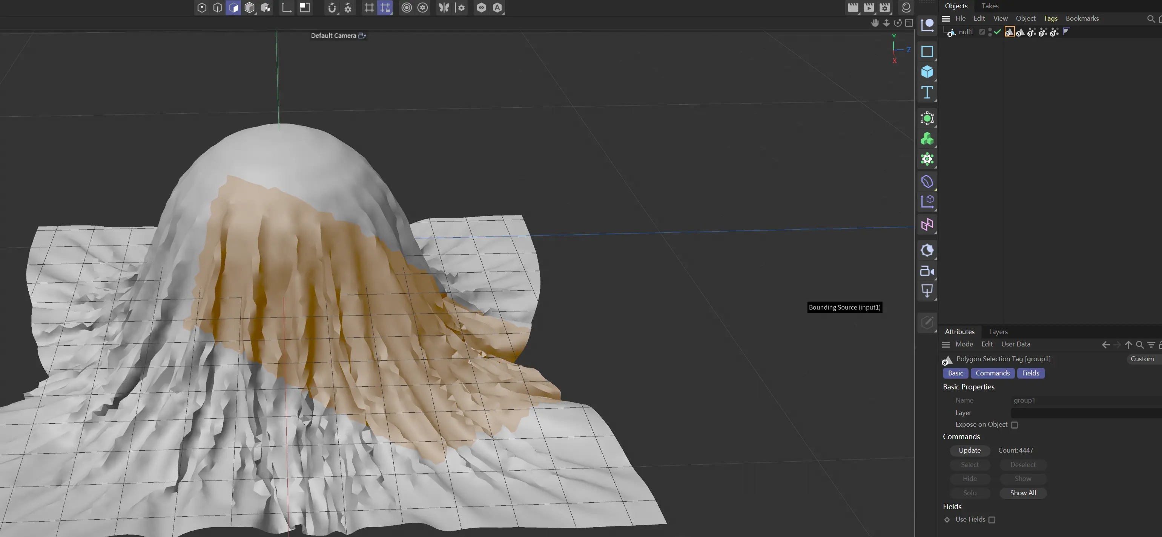Viewport: 1162px width, 537px height.
Task: Click Render to Picture Viewer icon
Action: pos(869,8)
